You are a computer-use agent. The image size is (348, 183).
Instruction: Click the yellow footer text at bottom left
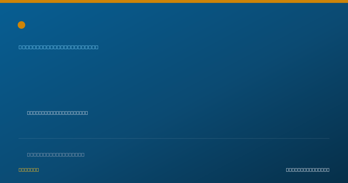(29, 170)
